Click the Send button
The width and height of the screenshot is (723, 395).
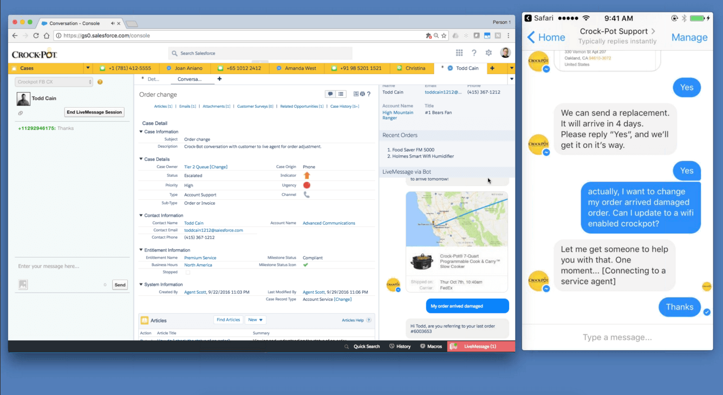coord(120,285)
